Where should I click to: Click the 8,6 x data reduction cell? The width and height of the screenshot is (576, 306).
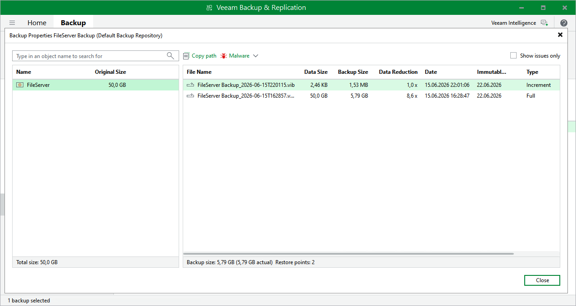coord(413,95)
